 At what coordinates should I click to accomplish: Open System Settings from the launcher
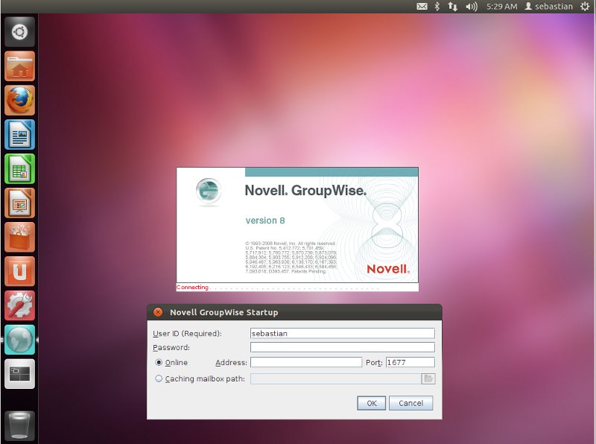20,305
